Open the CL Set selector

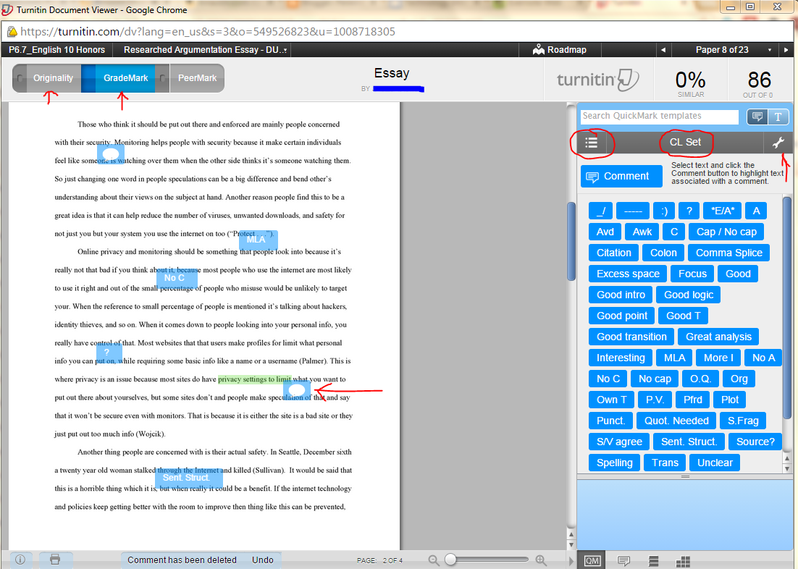tap(685, 142)
